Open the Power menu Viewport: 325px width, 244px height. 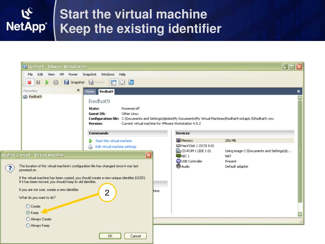click(73, 74)
